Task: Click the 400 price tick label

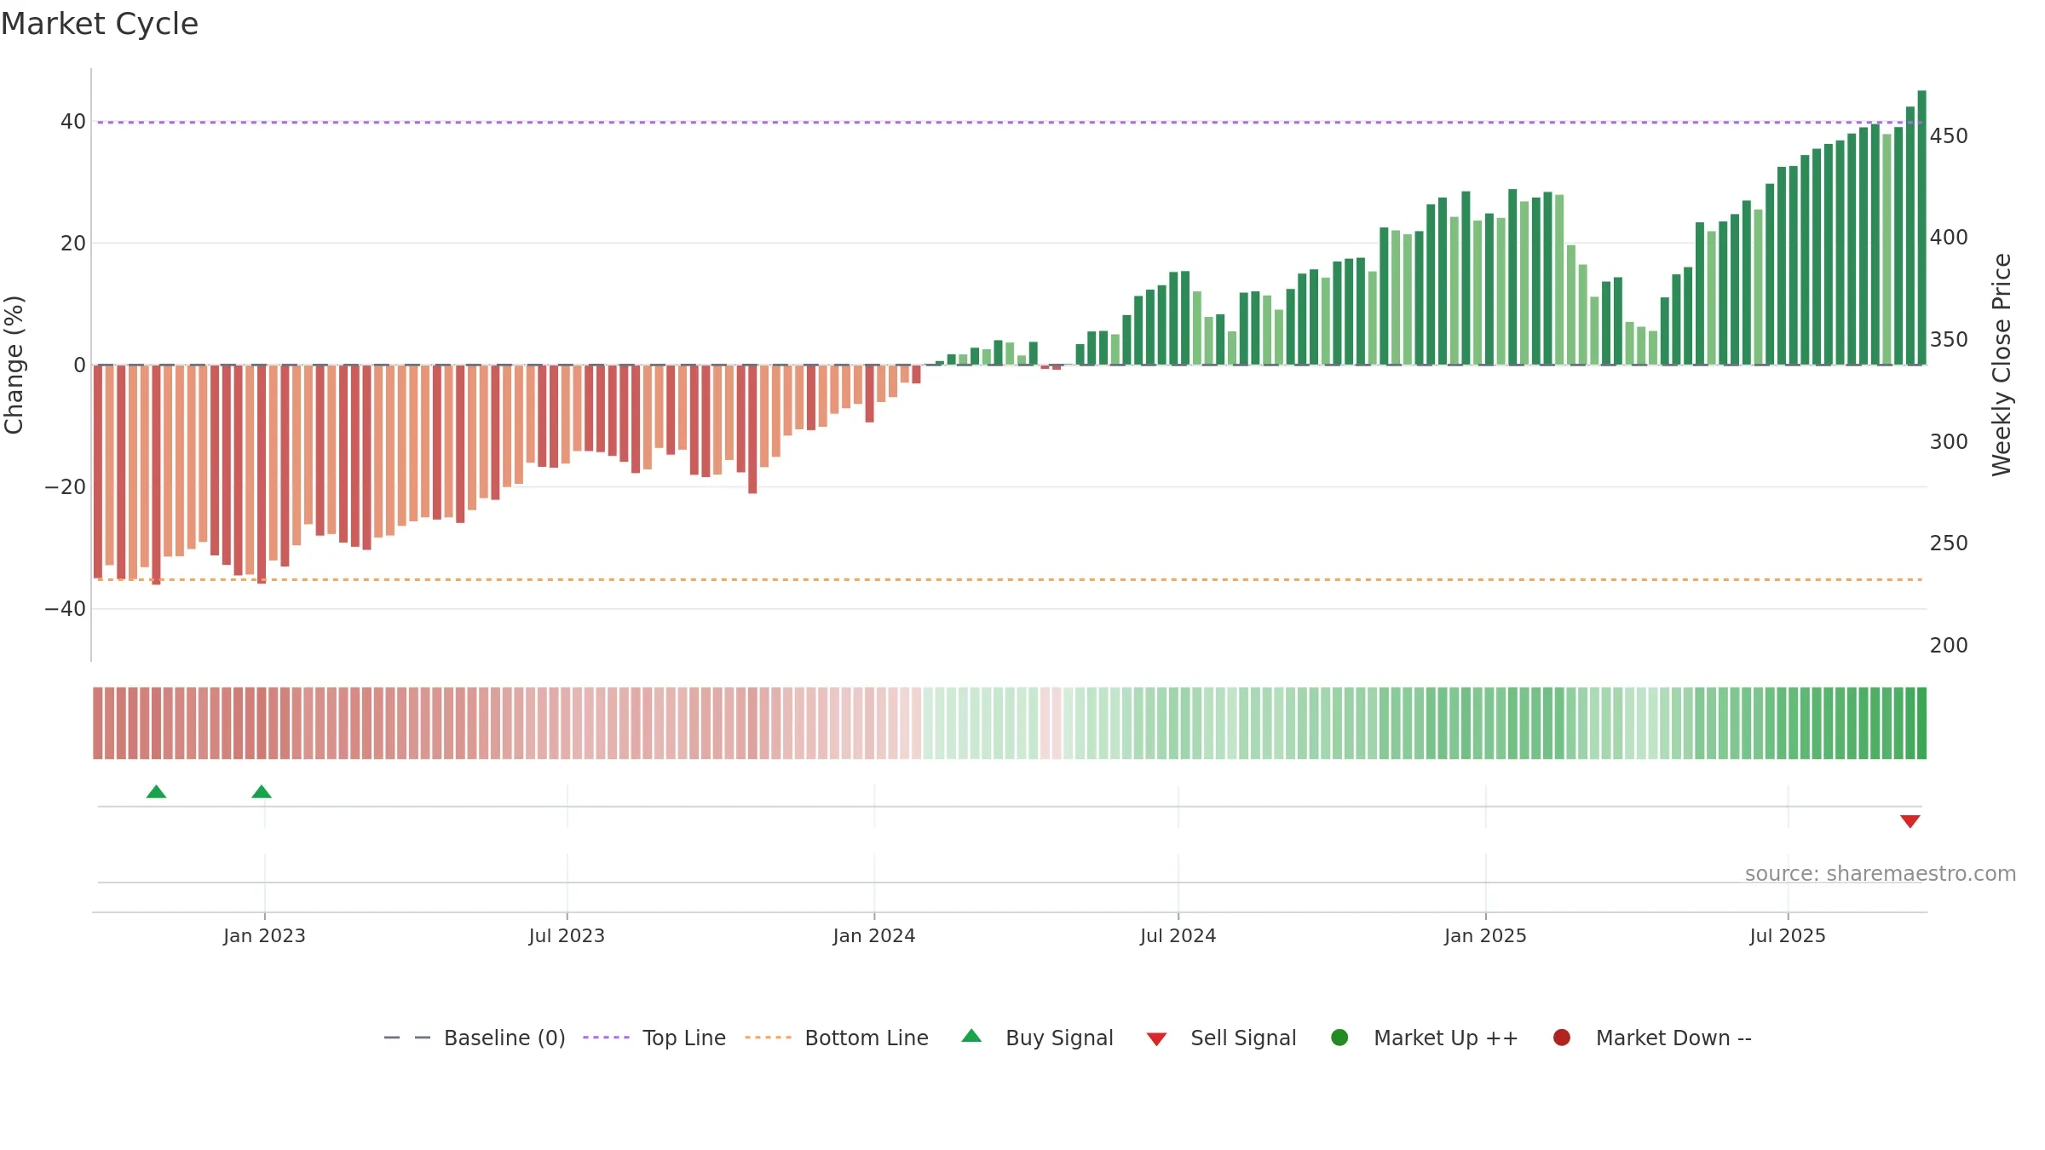Action: pos(1949,238)
